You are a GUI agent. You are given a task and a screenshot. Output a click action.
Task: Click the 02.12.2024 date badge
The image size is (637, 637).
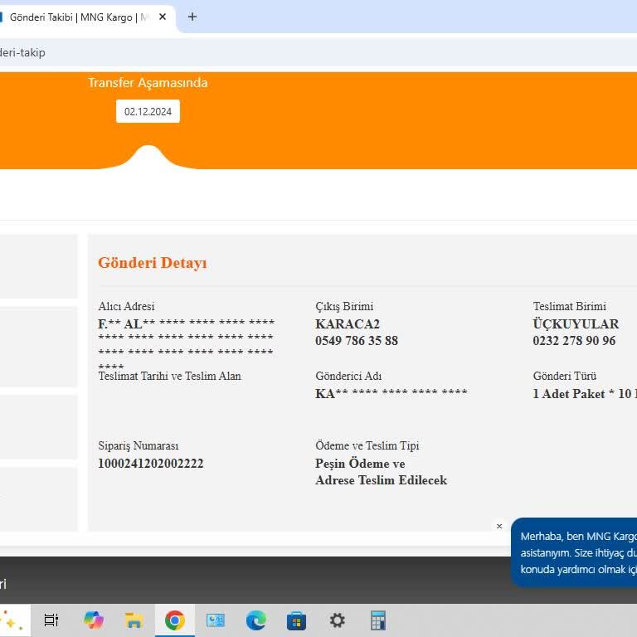pos(148,111)
